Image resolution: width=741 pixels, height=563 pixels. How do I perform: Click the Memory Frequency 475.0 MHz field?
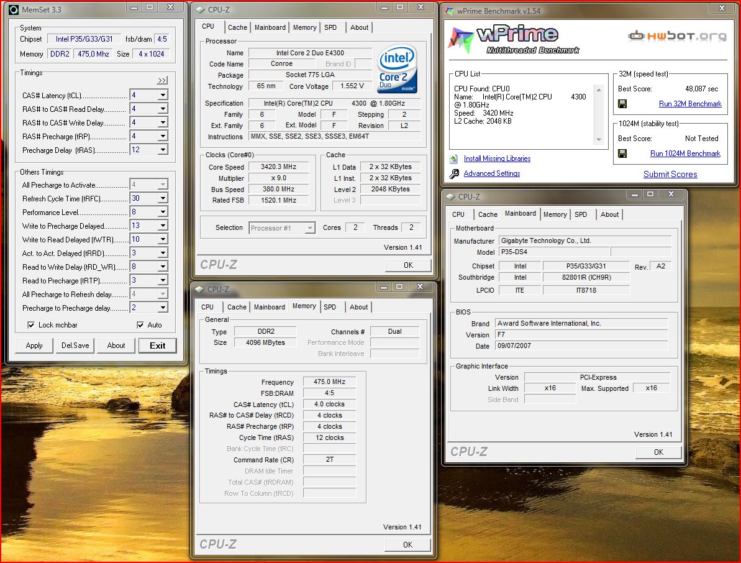(329, 382)
